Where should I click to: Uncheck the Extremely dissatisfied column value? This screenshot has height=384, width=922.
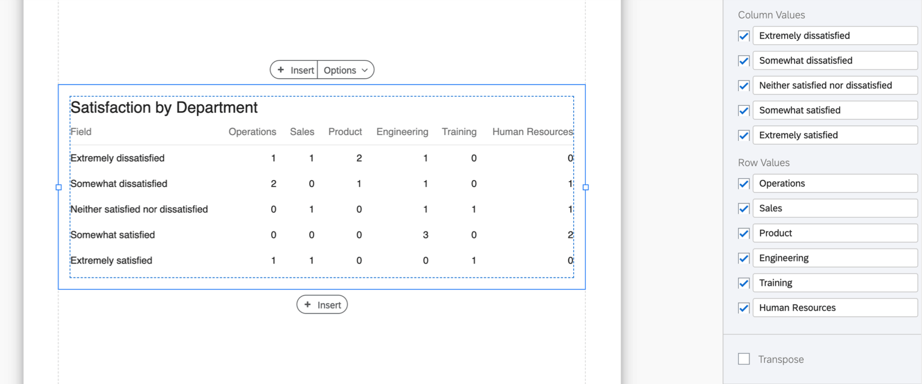tap(744, 36)
